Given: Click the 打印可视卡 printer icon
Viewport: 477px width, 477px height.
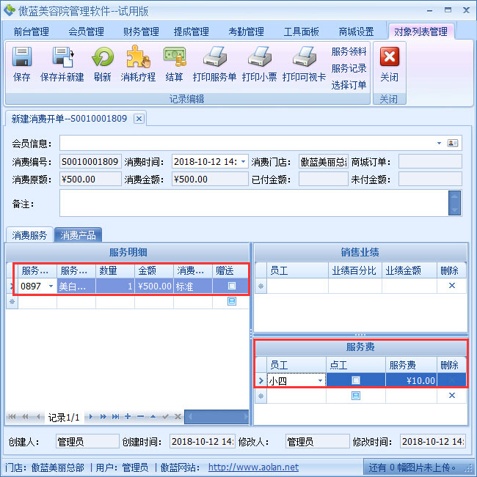Looking at the screenshot, I should (x=305, y=57).
